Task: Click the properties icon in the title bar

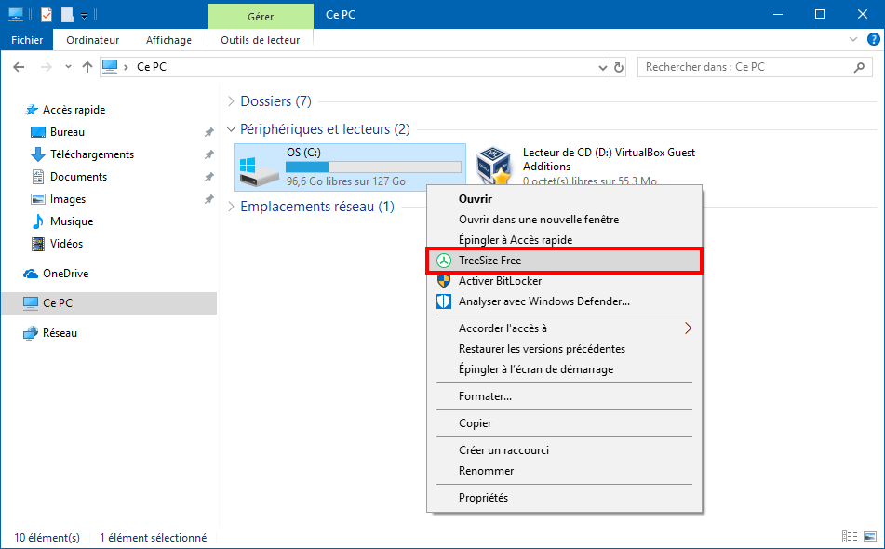Action: coord(47,15)
